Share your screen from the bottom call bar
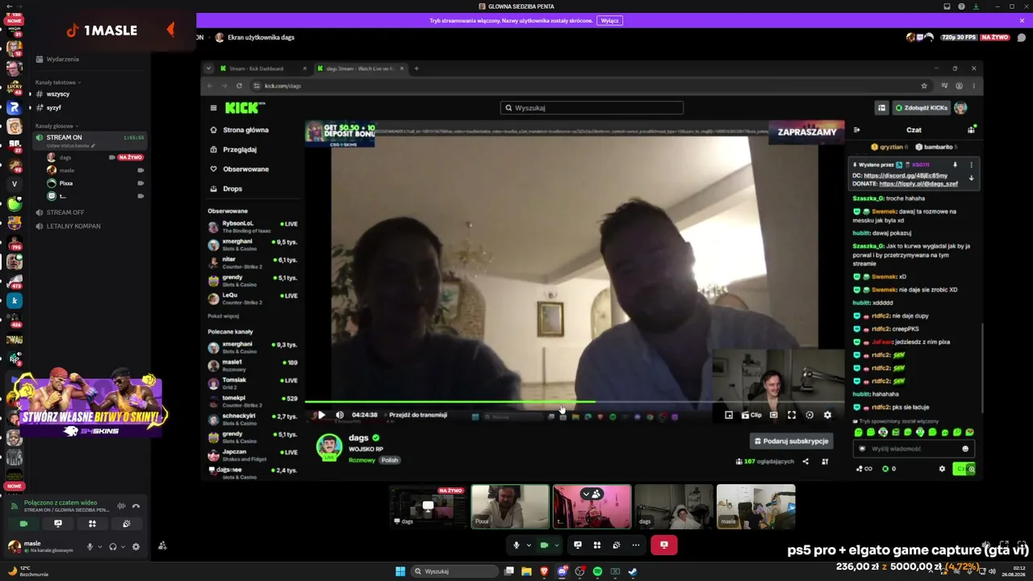 click(x=578, y=545)
